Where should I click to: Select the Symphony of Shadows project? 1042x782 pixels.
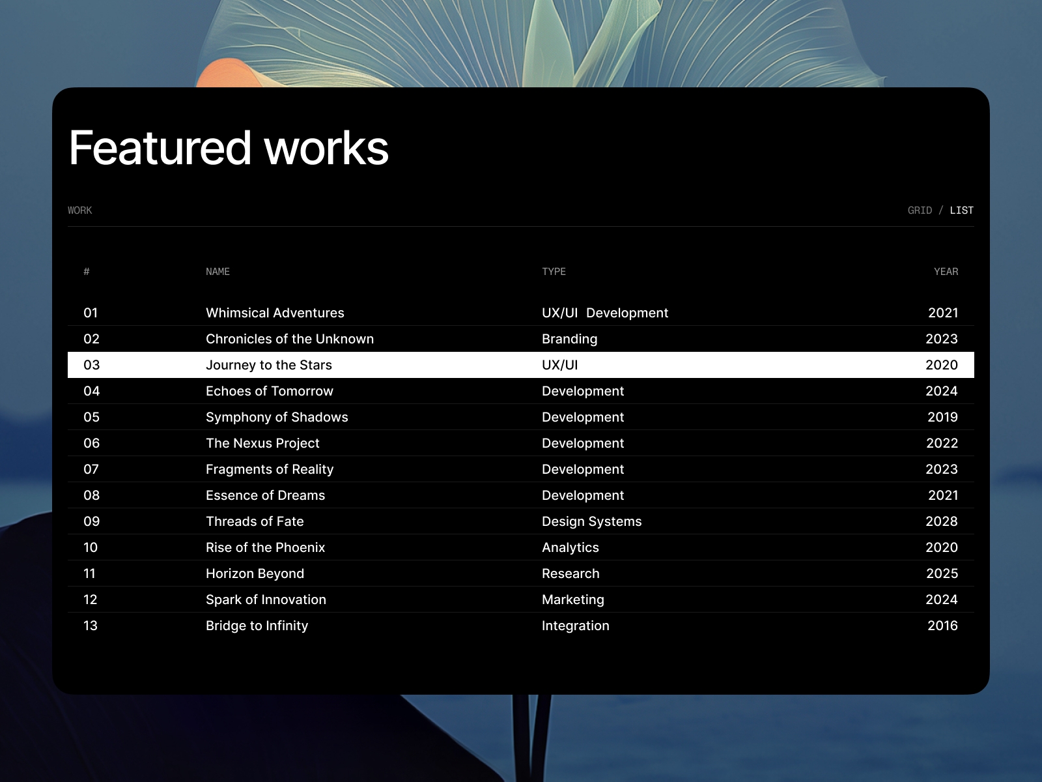click(277, 417)
